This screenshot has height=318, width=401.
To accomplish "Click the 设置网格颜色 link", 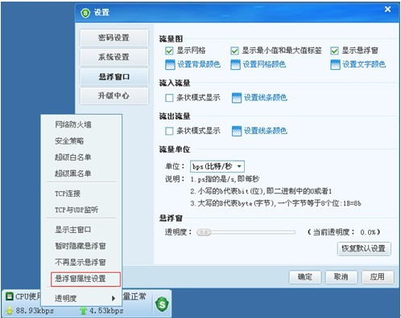I will coord(264,64).
